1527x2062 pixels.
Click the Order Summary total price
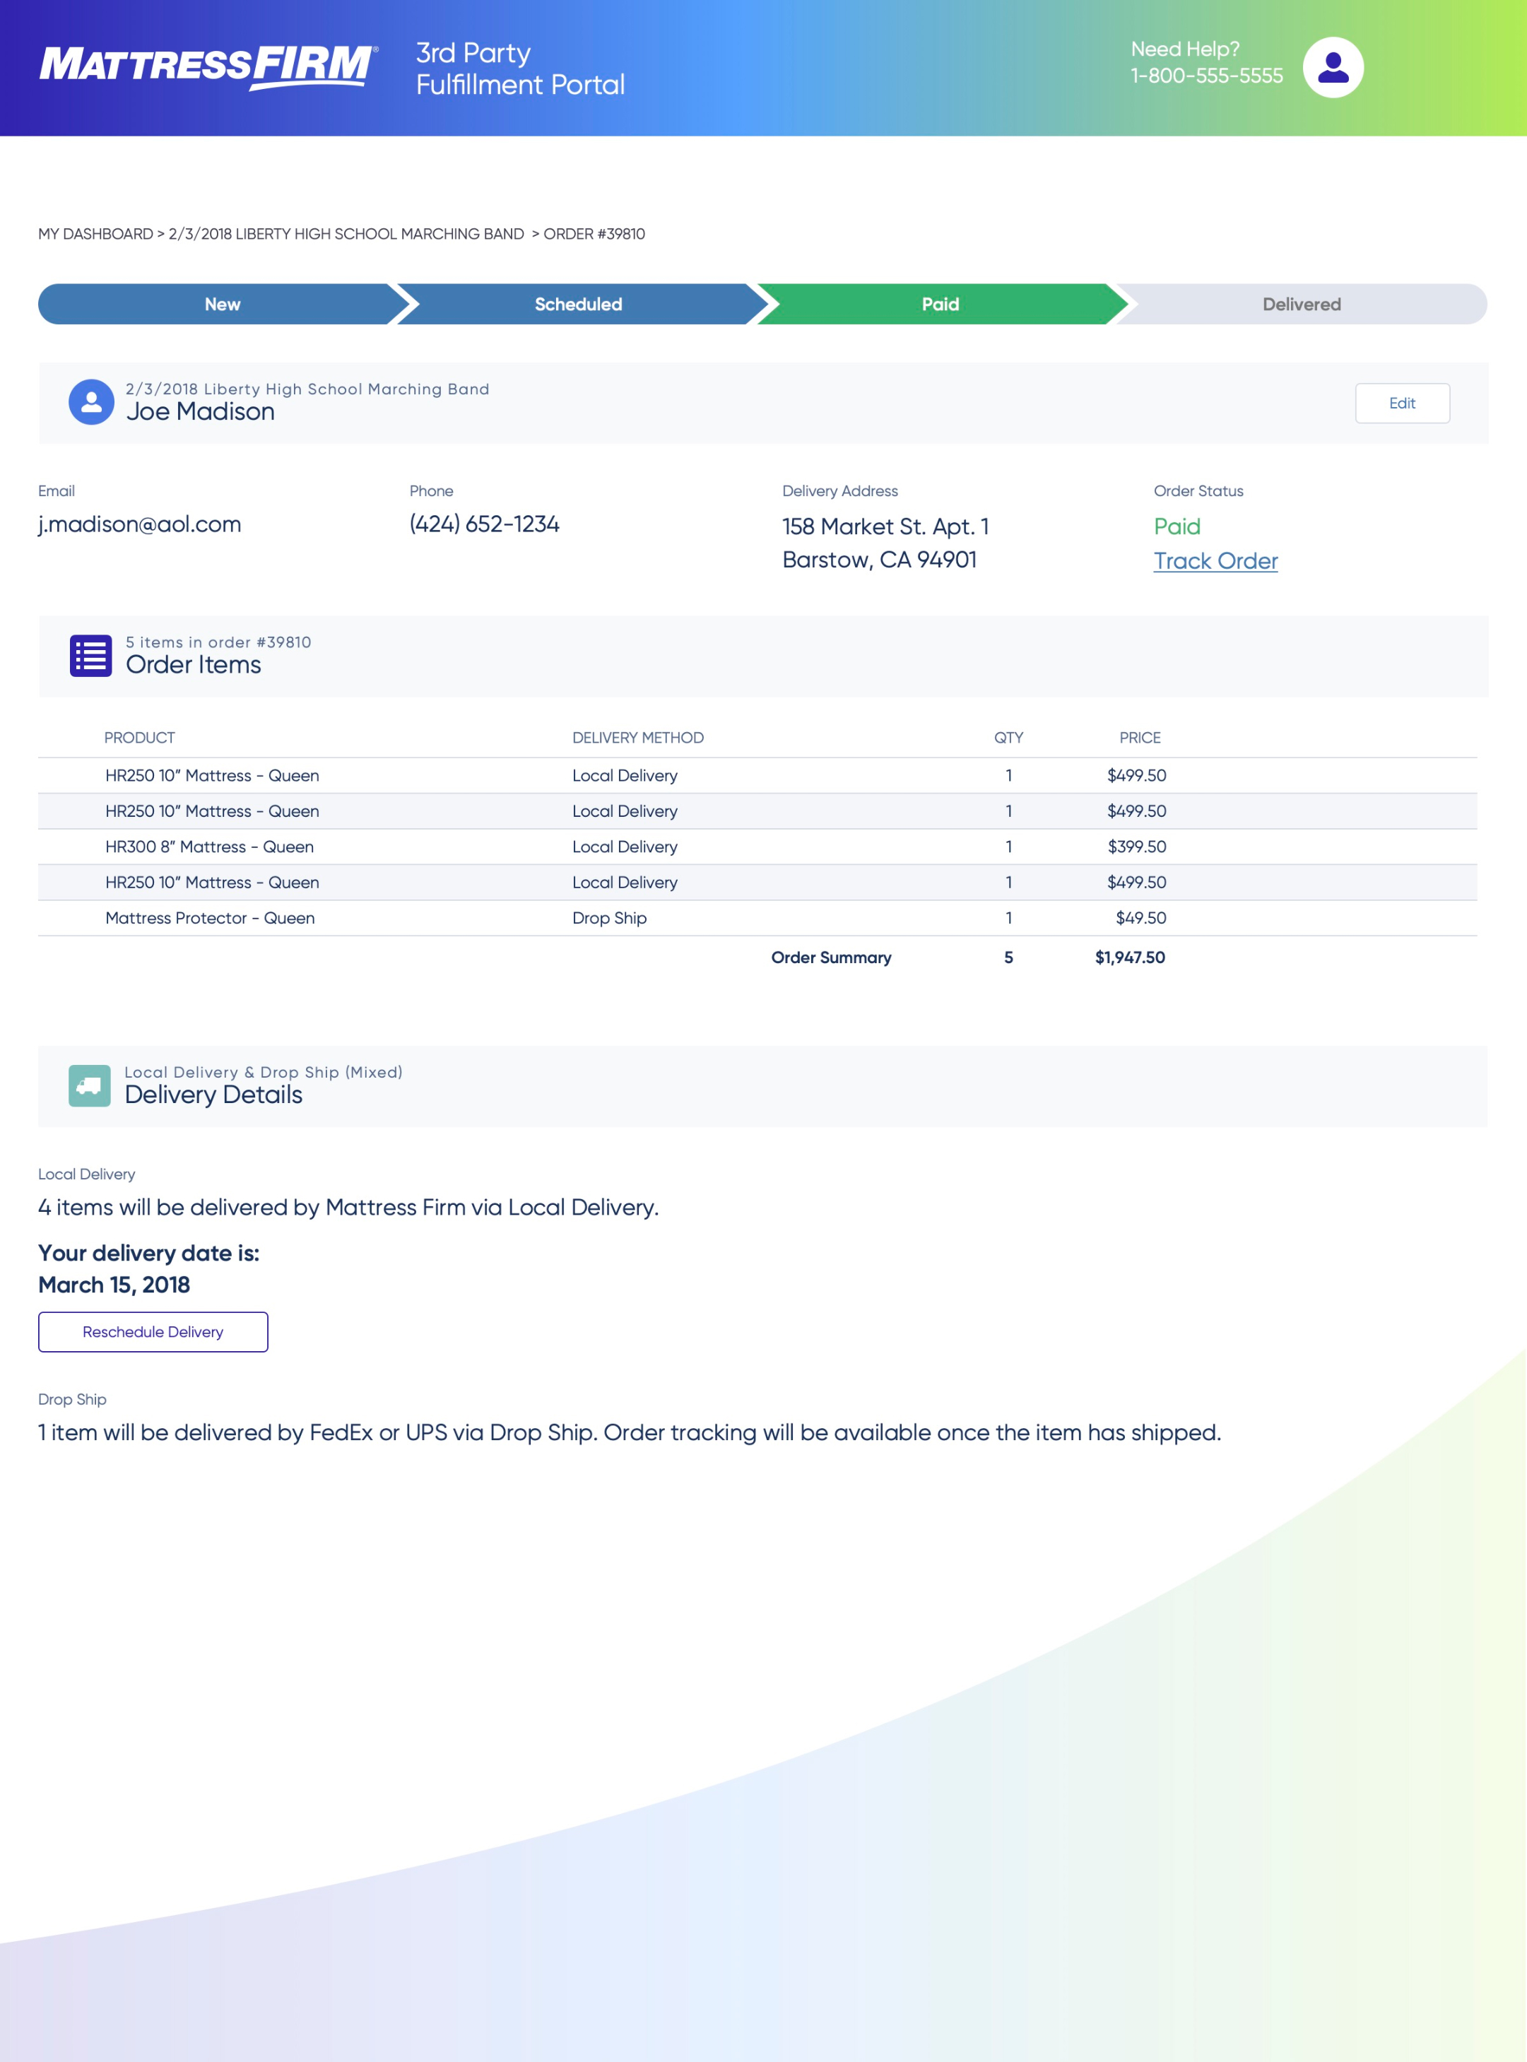[x=1130, y=958]
